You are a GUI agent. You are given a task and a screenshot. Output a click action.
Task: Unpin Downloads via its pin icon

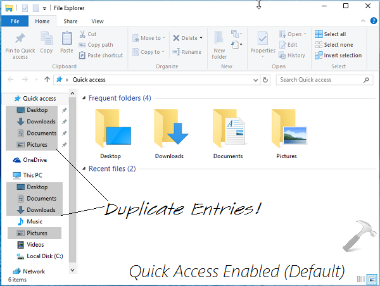[x=64, y=121]
